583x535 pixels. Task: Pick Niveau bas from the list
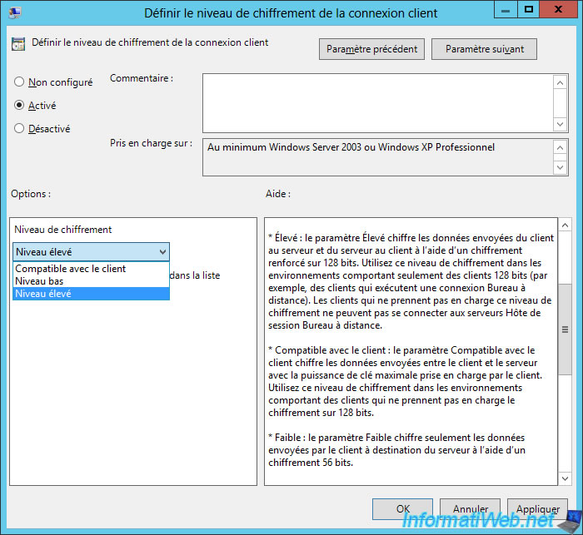click(x=91, y=281)
